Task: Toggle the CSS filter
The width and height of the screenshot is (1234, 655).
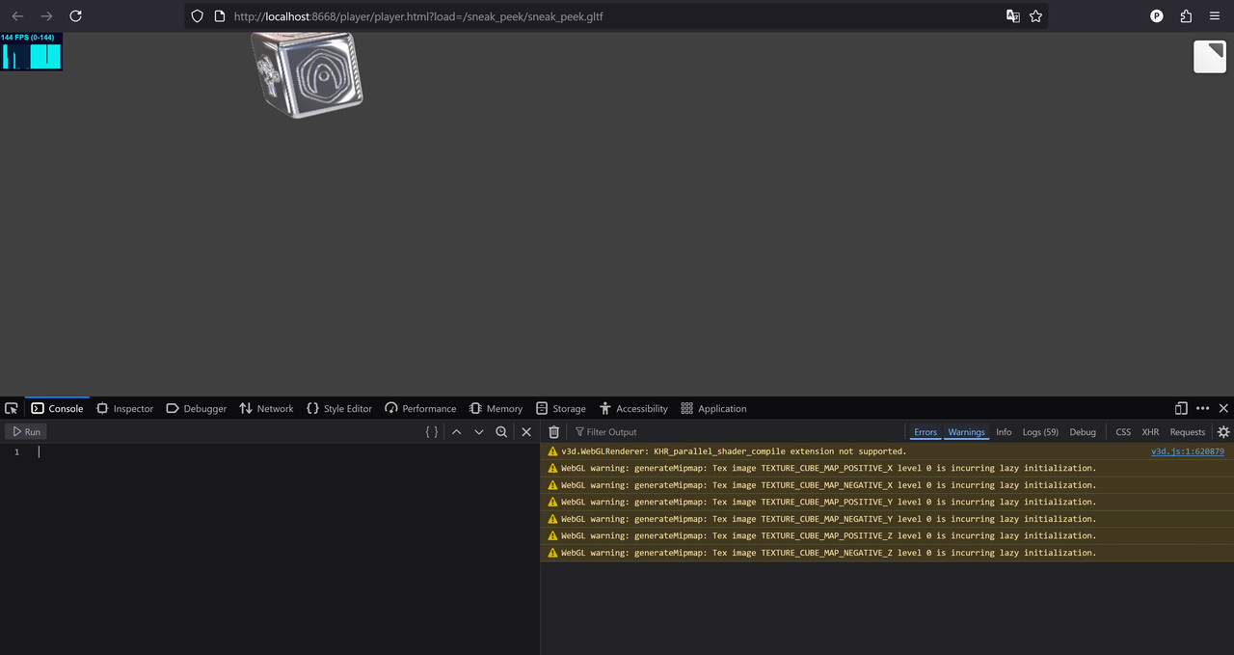Action: [1123, 432]
